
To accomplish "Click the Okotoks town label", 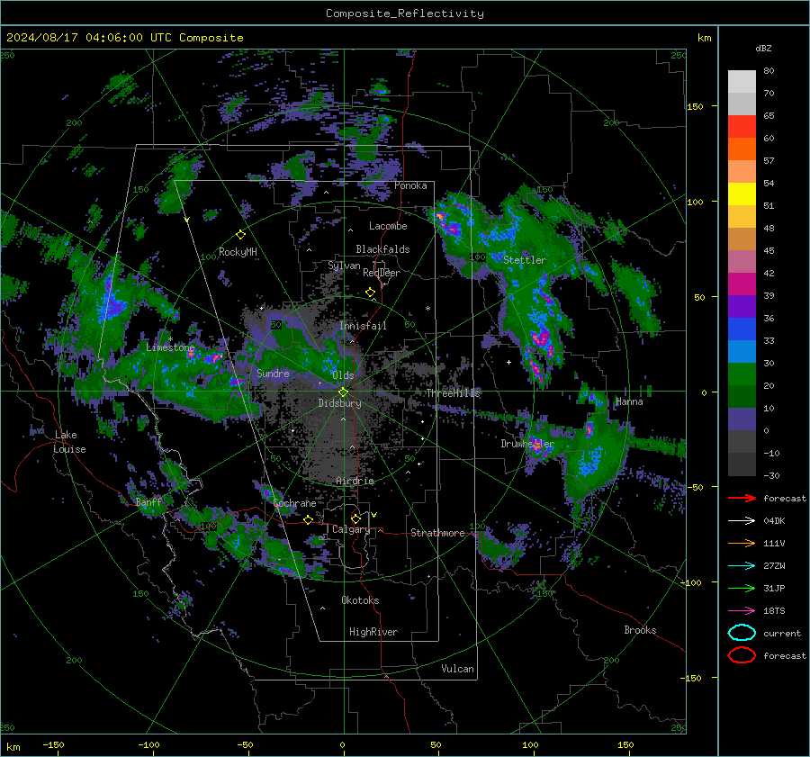I will coord(360,599).
